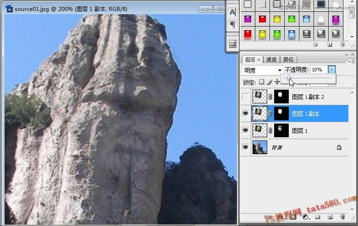Apply the green glow style in third row
The height and width of the screenshot is (226, 358).
277,34
